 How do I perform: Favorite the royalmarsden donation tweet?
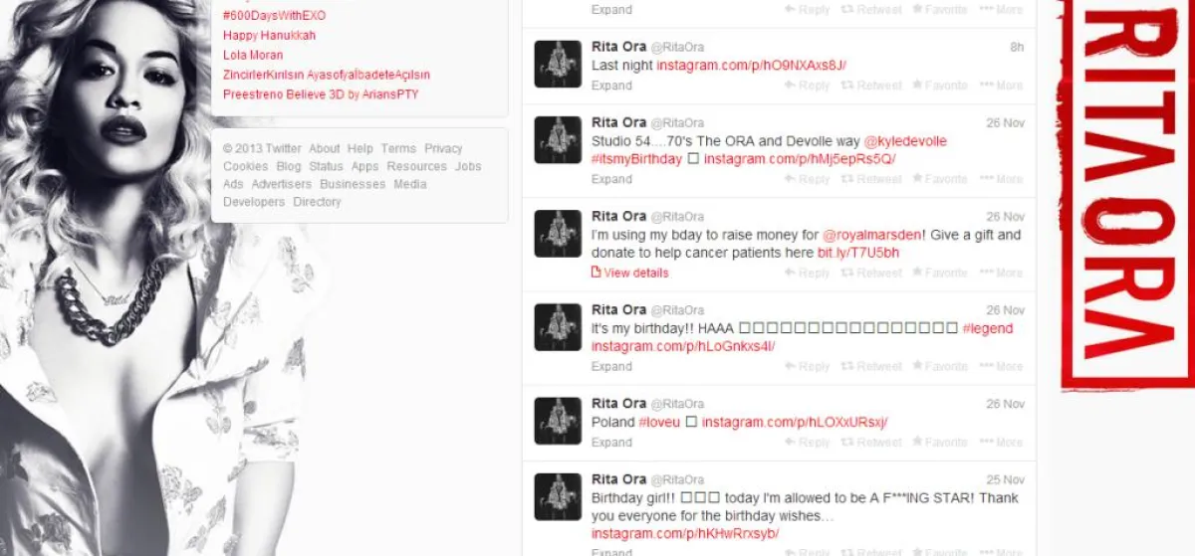939,273
